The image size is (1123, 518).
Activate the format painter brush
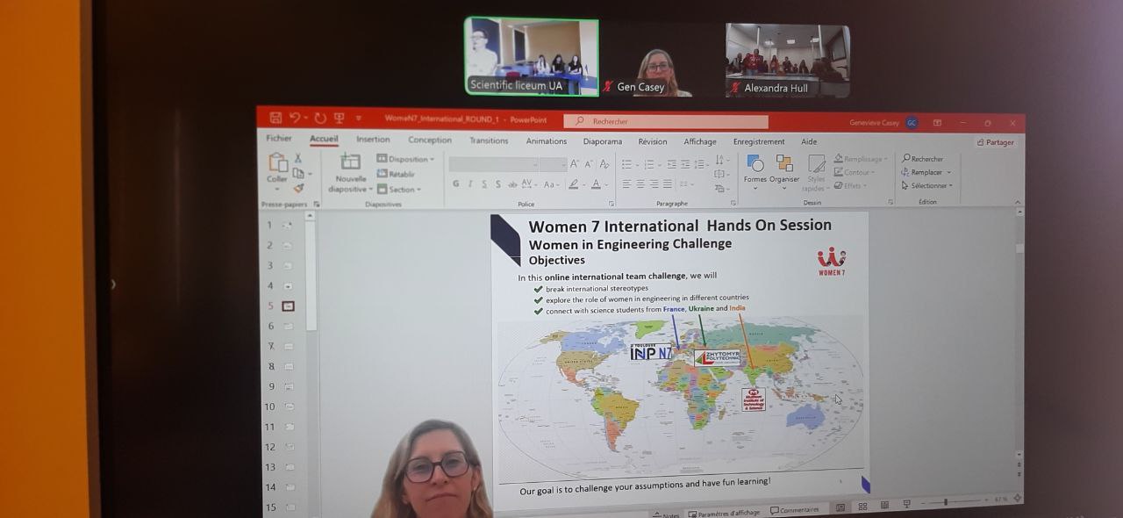click(298, 188)
